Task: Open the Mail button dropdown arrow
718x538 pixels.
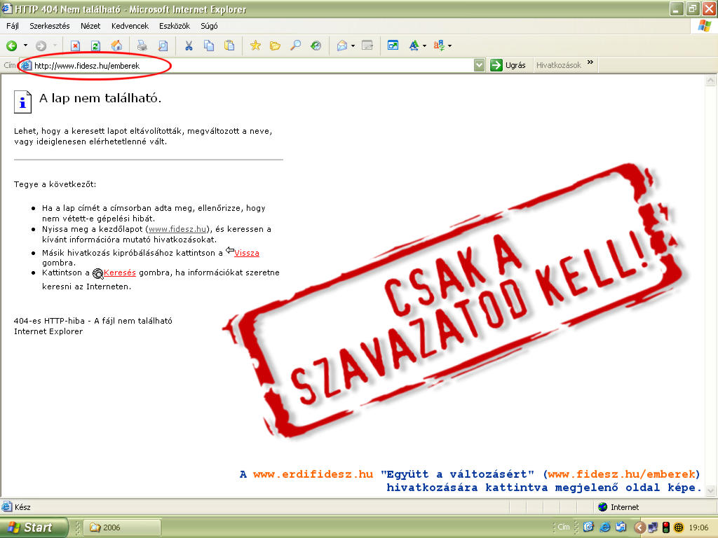Action: [353, 46]
